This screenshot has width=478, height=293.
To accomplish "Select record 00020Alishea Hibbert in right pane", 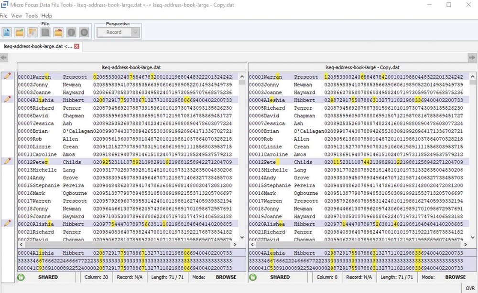I will [359, 224].
